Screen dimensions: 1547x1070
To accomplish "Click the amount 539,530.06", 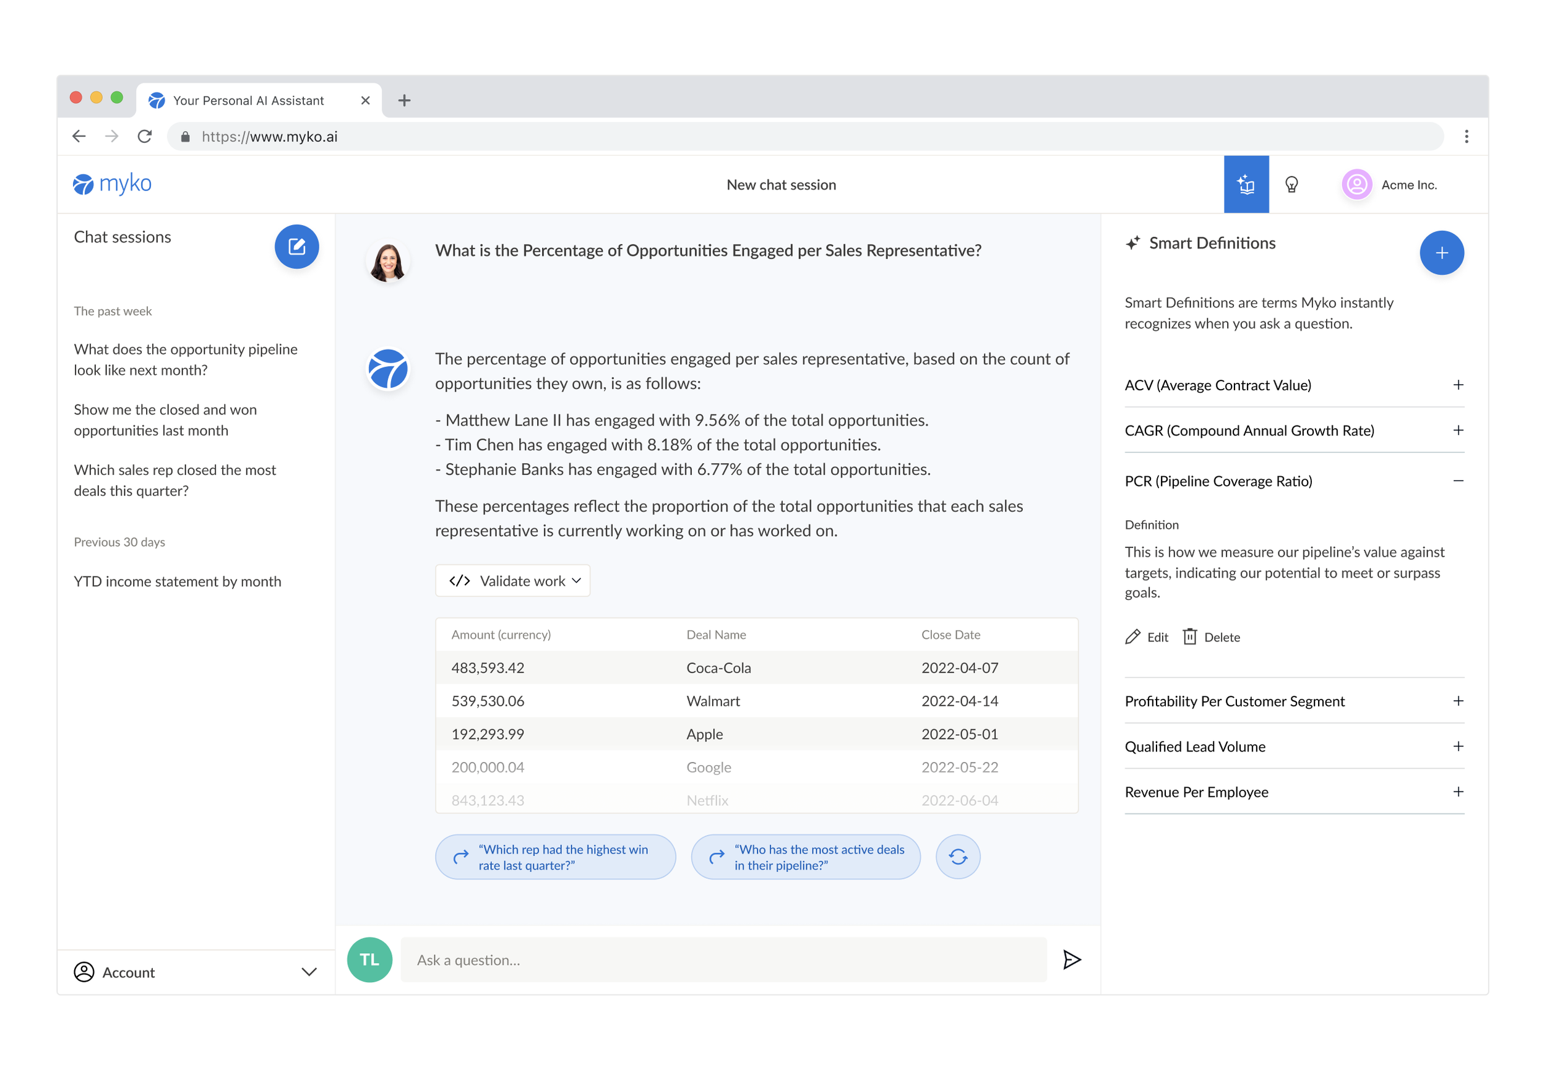I will [x=488, y=701].
